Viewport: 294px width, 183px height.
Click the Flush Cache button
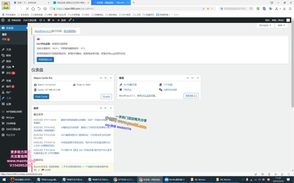pyautogui.click(x=41, y=97)
